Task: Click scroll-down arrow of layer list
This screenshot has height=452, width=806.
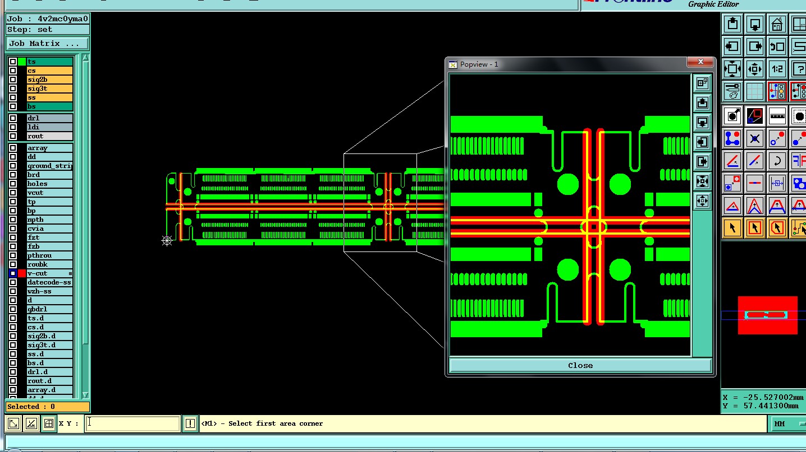Action: (85, 394)
